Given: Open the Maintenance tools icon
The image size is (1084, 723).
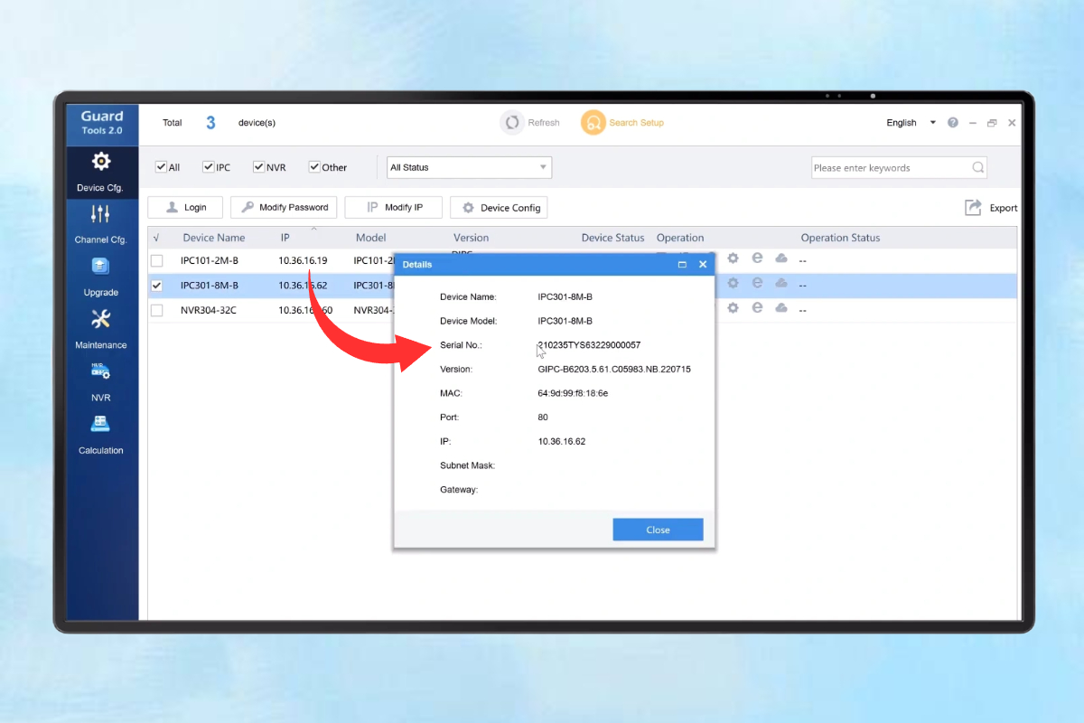Looking at the screenshot, I should (100, 319).
